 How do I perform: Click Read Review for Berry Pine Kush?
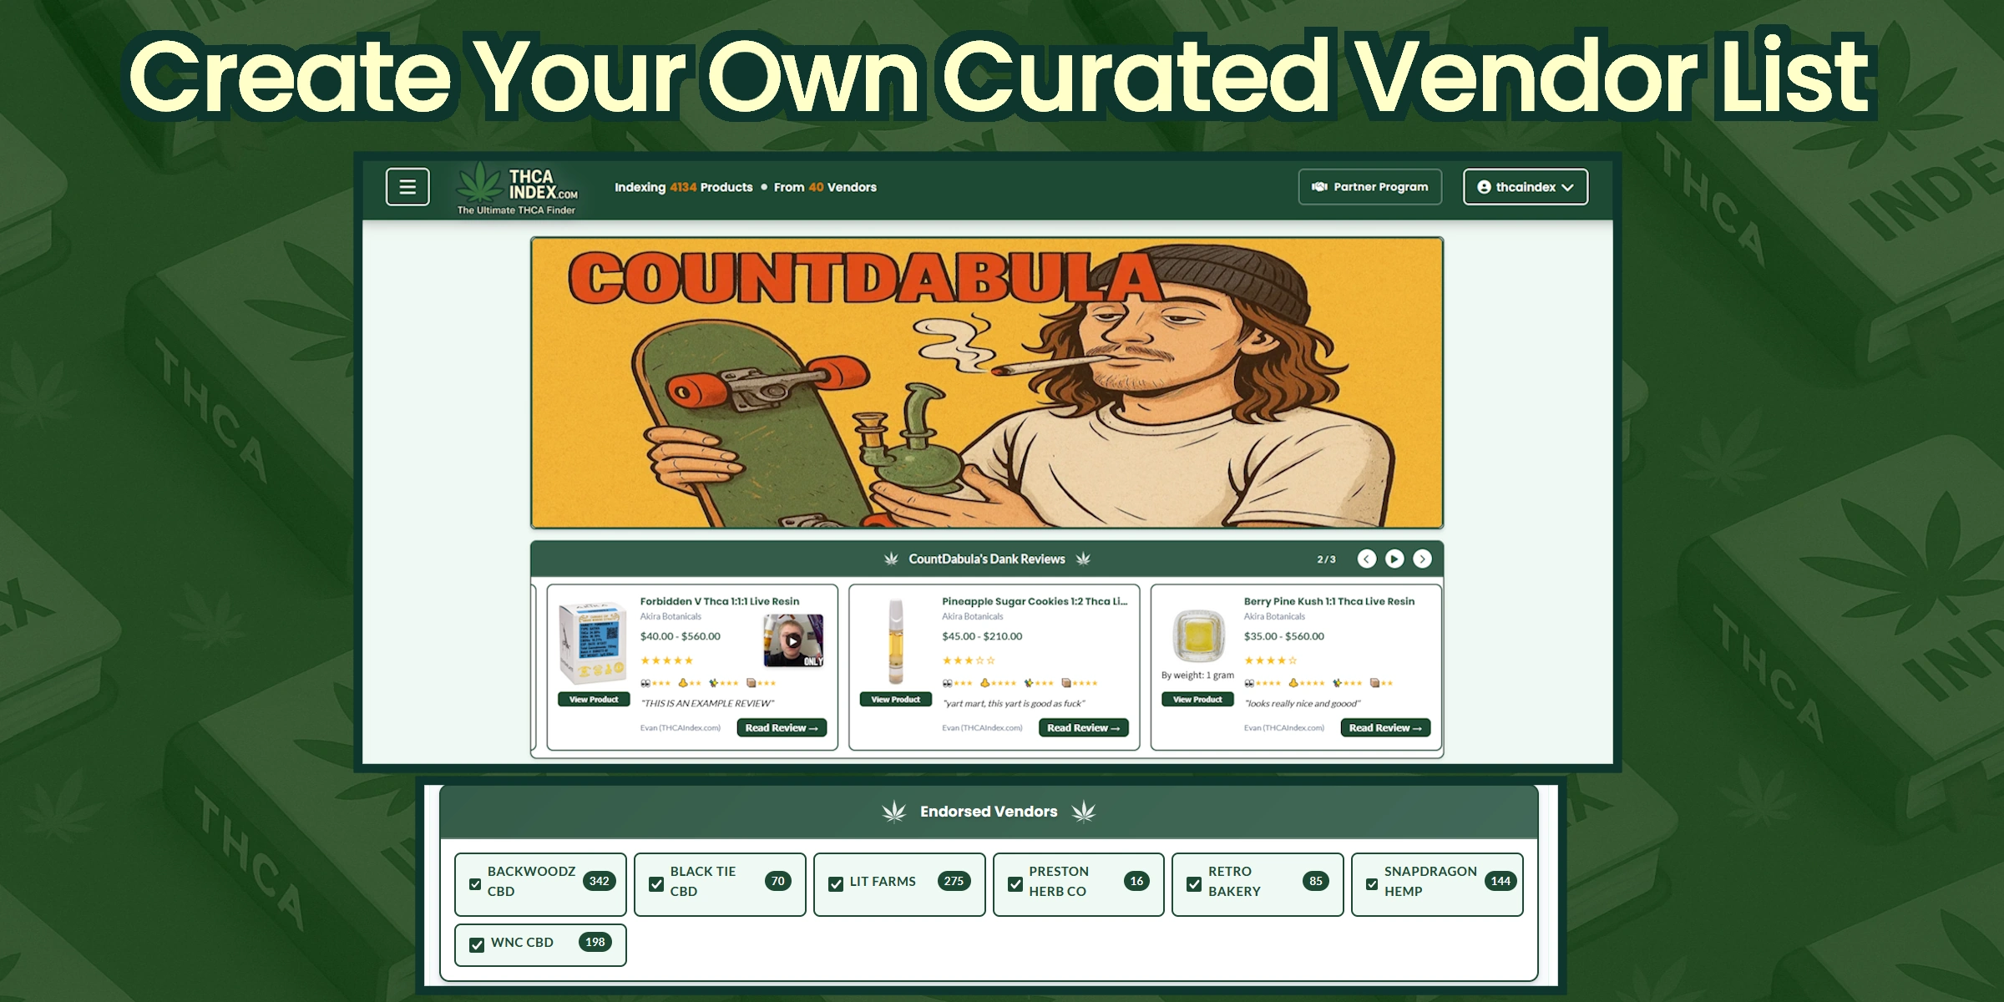(1384, 727)
